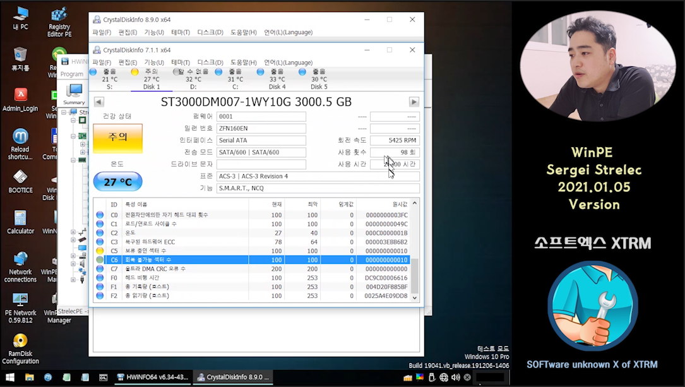Launch BOOTICE from the desktop

click(20, 182)
